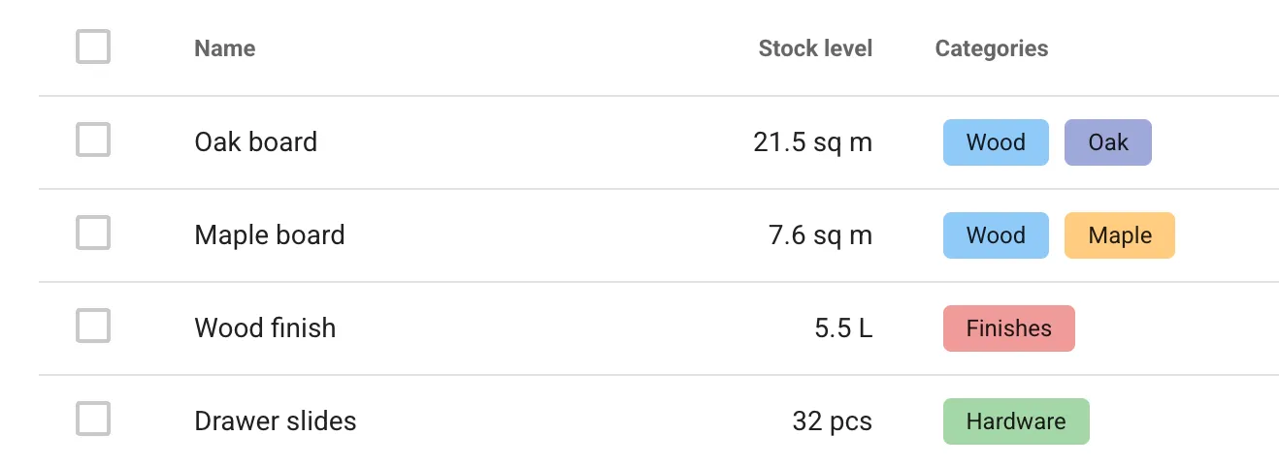Open the Maple board item name
This screenshot has width=1279, height=467.
[x=270, y=235]
